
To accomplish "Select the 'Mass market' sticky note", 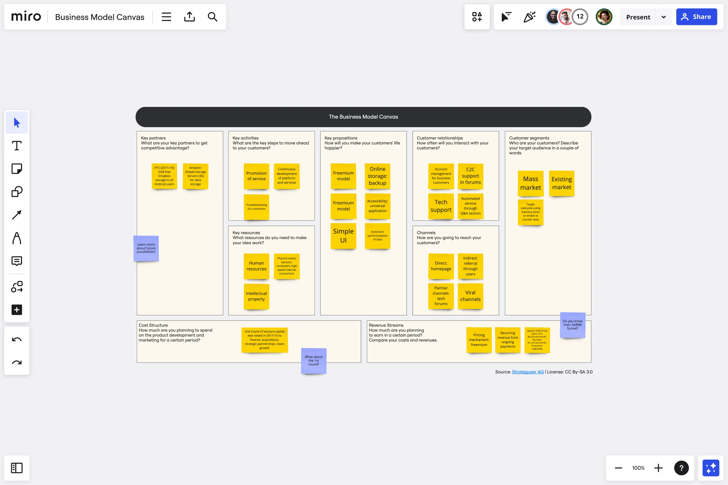I will pyautogui.click(x=531, y=183).
